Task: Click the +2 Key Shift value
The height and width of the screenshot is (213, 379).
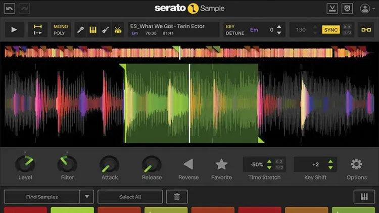Action: pyautogui.click(x=315, y=164)
